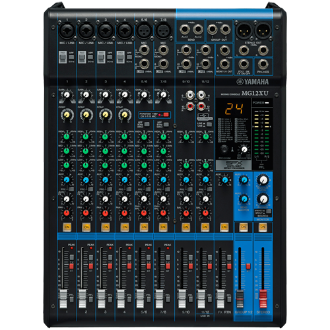Image resolution: width=330 pixels, height=330 pixels.
Task: Click the red PAN knob on channel 1
Action: click(67, 213)
